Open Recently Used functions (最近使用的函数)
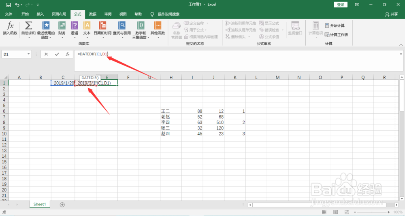 coord(46,30)
